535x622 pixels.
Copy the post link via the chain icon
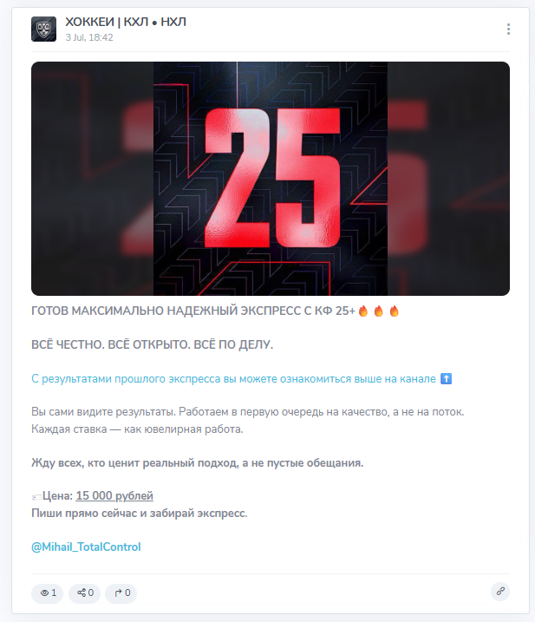pos(500,592)
